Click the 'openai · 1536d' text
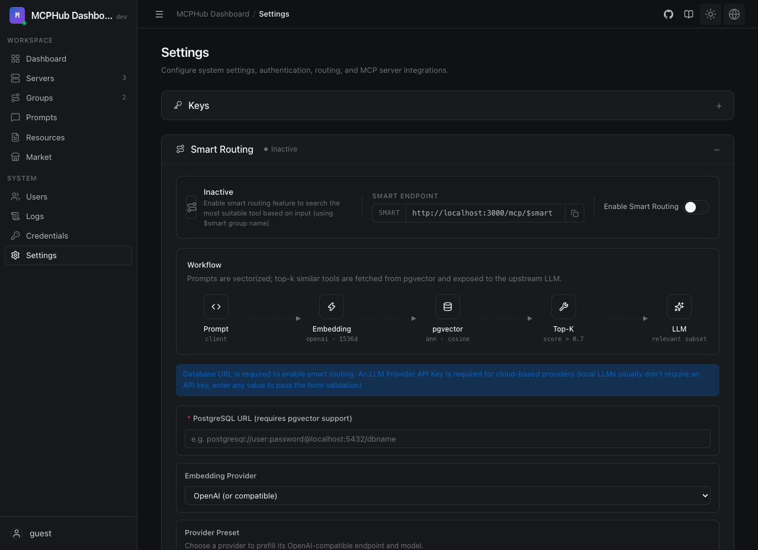This screenshot has width=758, height=550. tap(332, 339)
